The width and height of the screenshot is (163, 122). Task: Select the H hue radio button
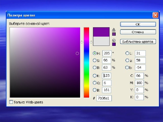click(94, 53)
